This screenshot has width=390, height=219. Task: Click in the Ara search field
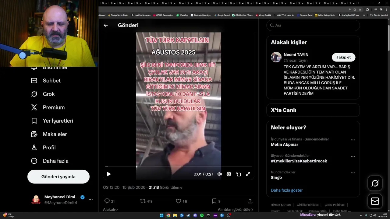tap(313, 25)
